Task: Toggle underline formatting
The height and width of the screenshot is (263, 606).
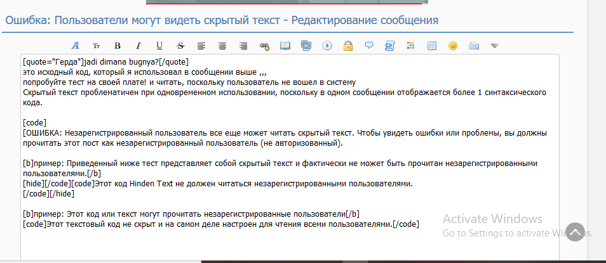Action: point(159,46)
